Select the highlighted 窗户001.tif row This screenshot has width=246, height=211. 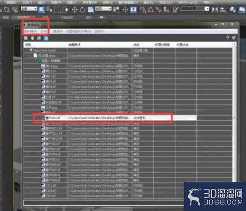click(110, 118)
